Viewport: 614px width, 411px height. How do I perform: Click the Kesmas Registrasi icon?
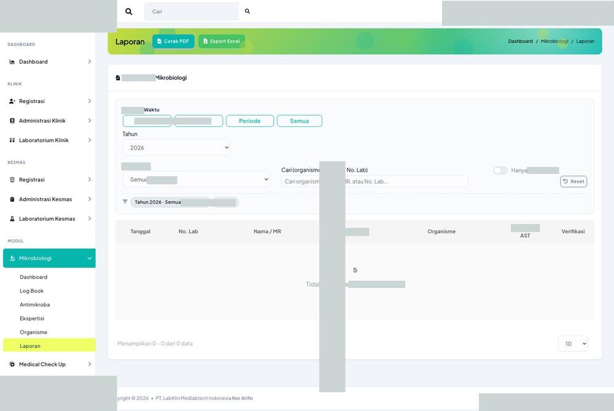point(12,180)
